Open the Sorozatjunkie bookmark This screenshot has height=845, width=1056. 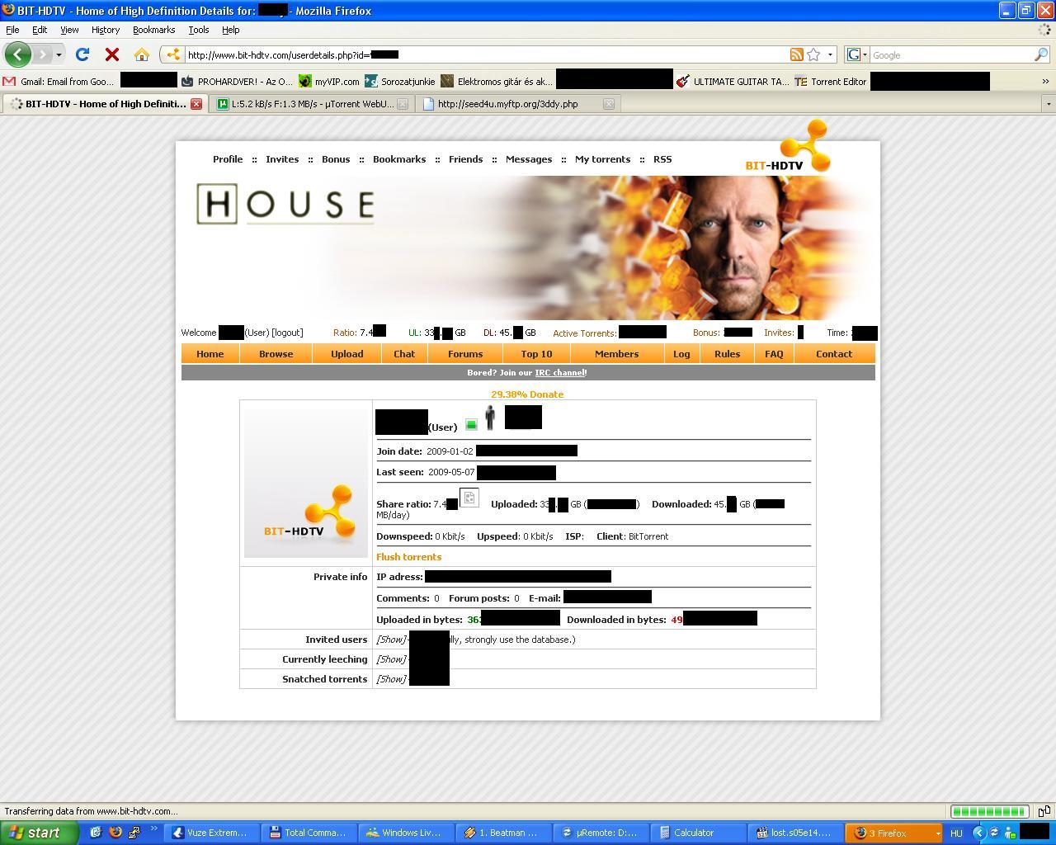400,82
